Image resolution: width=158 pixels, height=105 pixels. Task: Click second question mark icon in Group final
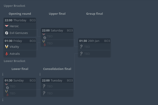pyautogui.click(x=81, y=54)
